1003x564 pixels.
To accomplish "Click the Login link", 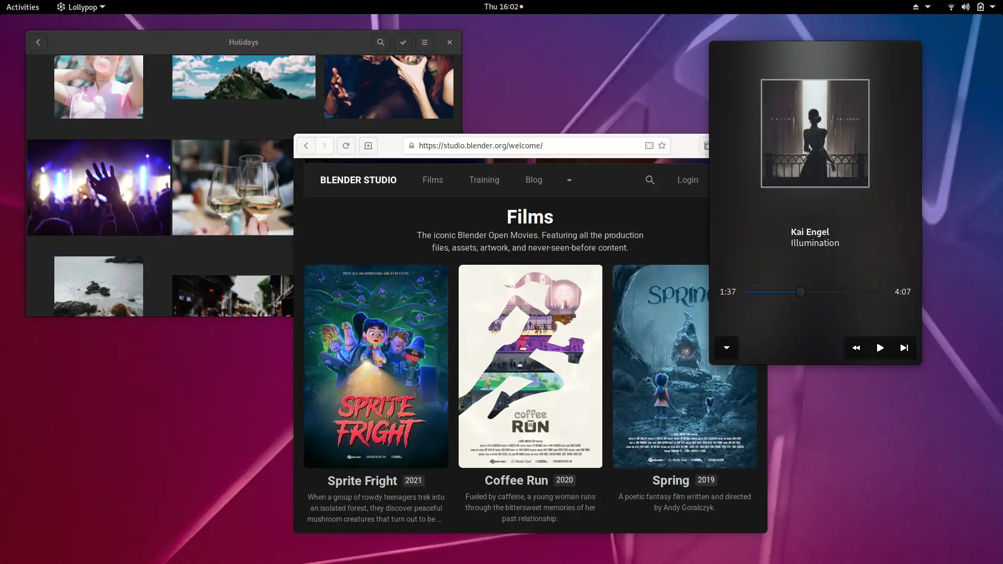I will (687, 180).
